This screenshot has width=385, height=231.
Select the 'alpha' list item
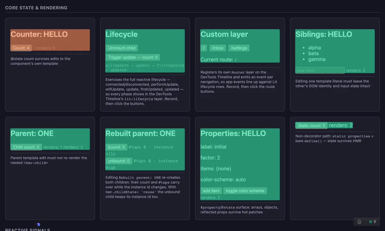[x=315, y=47]
